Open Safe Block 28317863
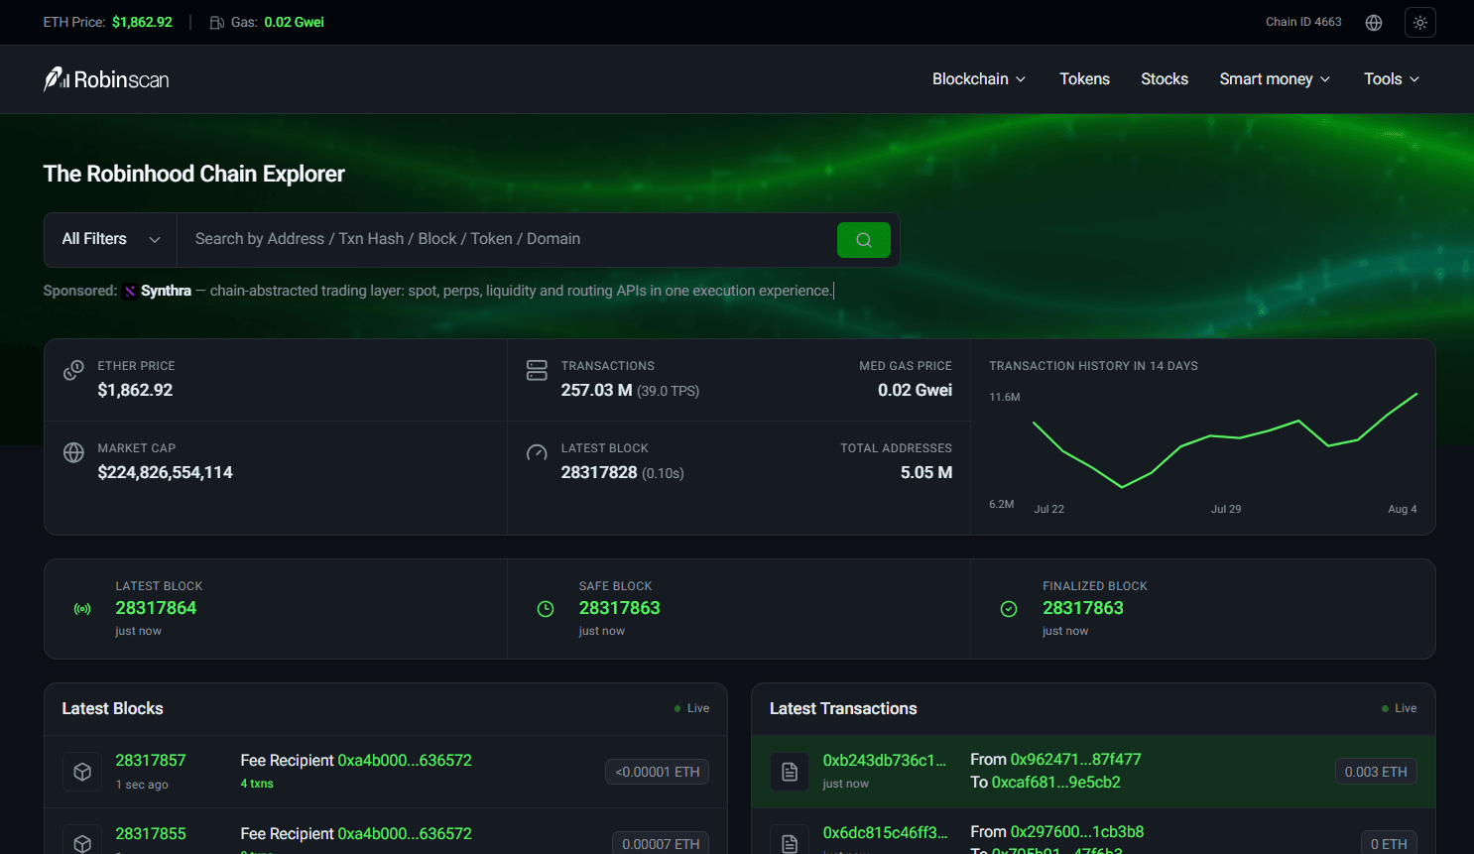1474x854 pixels. point(619,608)
